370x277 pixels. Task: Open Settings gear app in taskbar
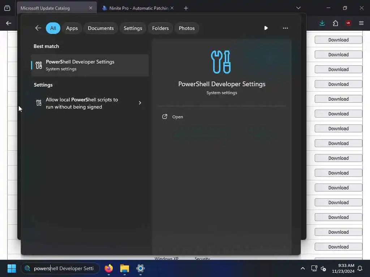(x=141, y=268)
